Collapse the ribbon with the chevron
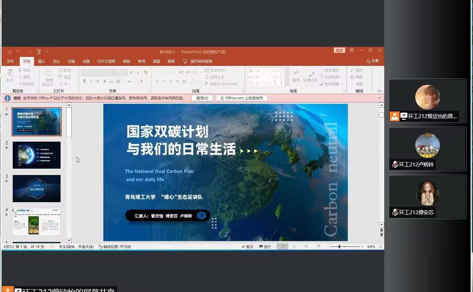This screenshot has width=473, height=292. (x=379, y=91)
